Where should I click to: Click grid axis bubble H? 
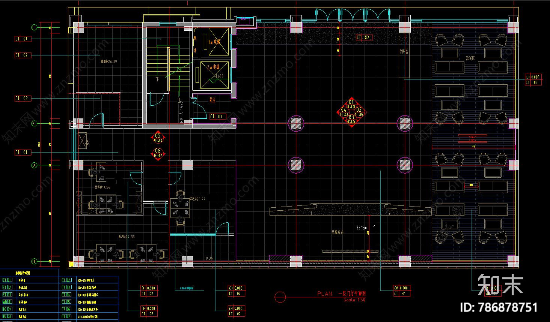(34, 261)
